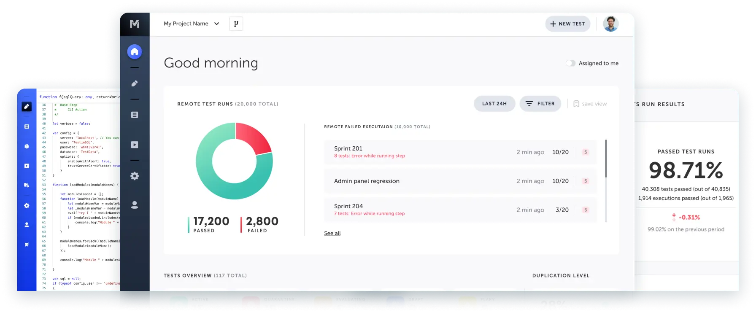Click save view bookmark option
This screenshot has height=312, width=756.
(x=590, y=104)
